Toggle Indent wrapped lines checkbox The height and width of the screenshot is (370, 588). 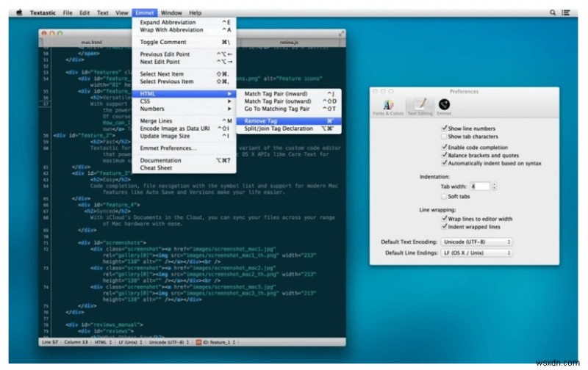(444, 227)
